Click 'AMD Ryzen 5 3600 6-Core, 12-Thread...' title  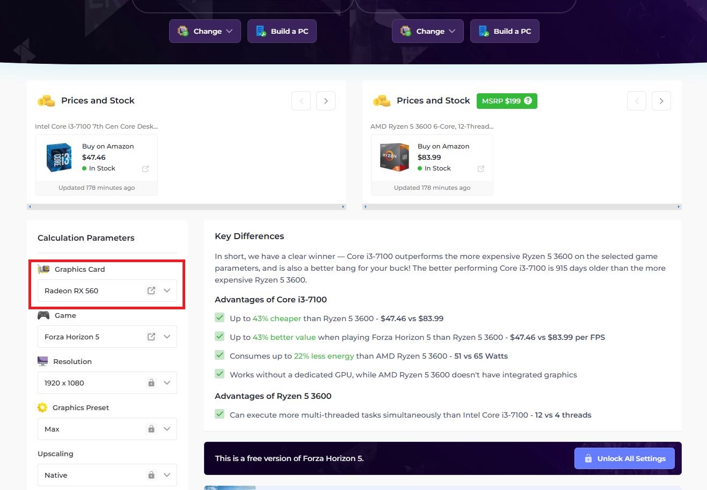click(x=432, y=127)
